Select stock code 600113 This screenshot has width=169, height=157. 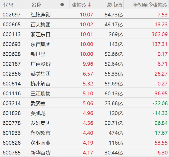(x=12, y=34)
